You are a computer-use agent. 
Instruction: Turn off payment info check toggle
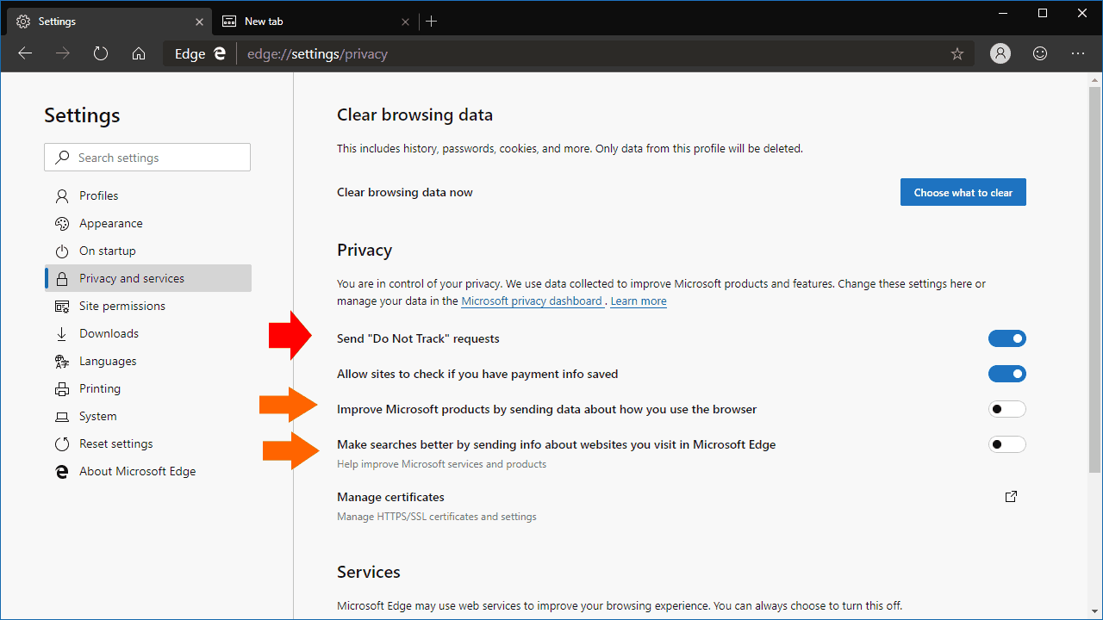pyautogui.click(x=1007, y=374)
